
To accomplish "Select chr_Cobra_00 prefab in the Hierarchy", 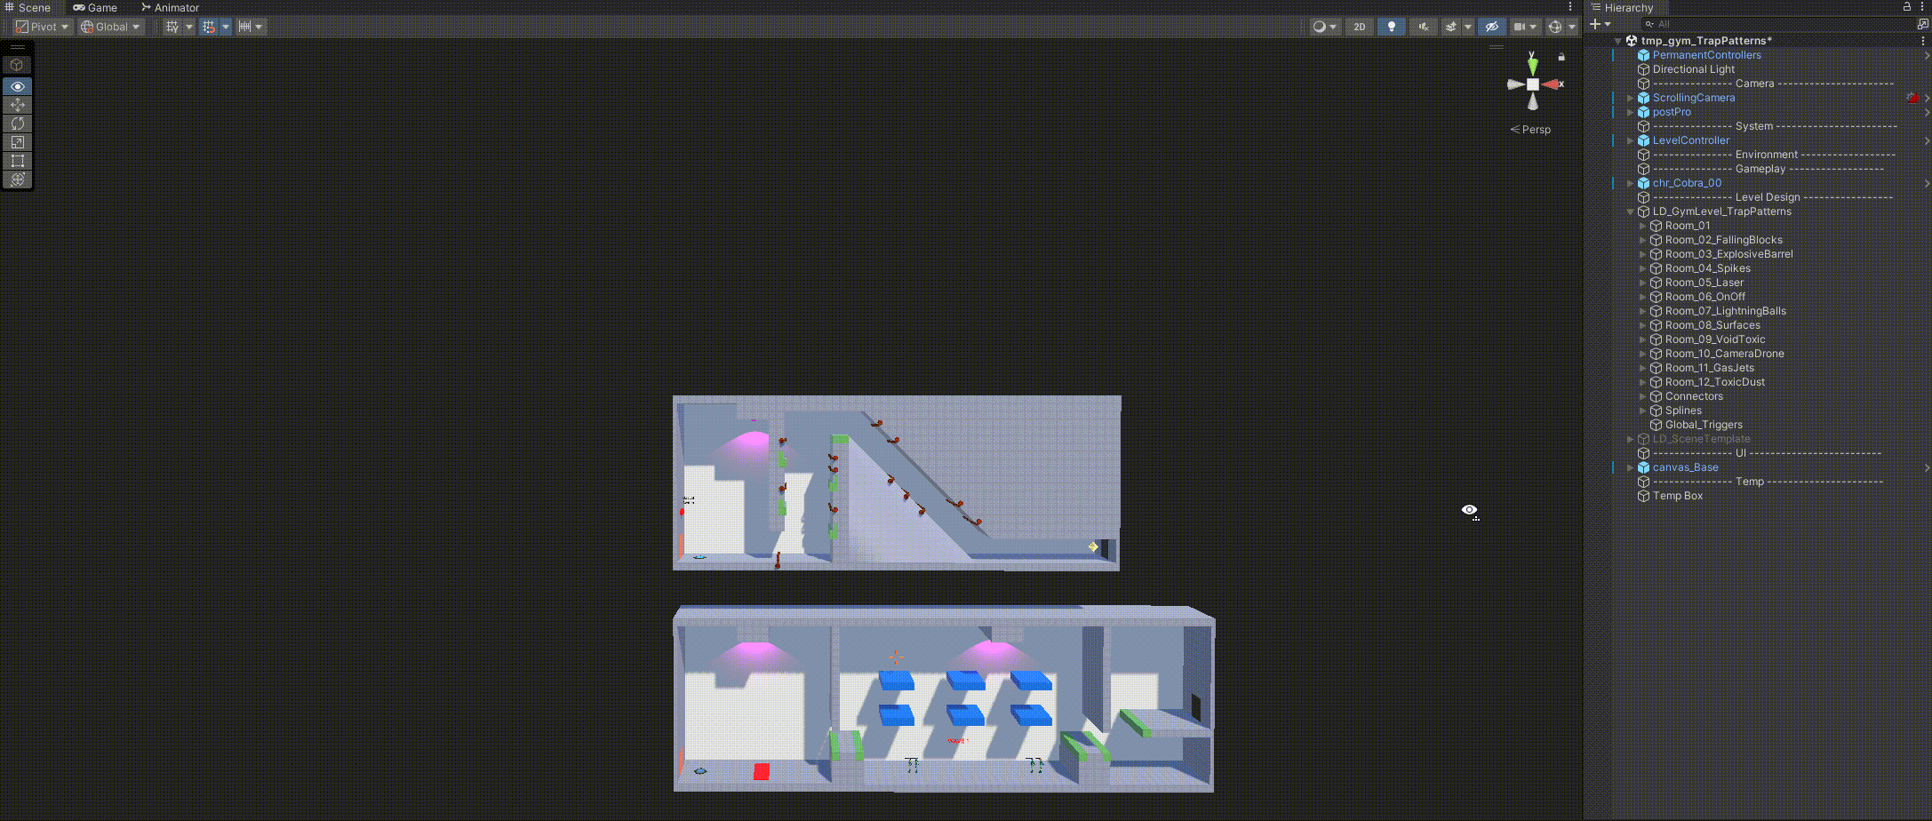I will tap(1687, 183).
